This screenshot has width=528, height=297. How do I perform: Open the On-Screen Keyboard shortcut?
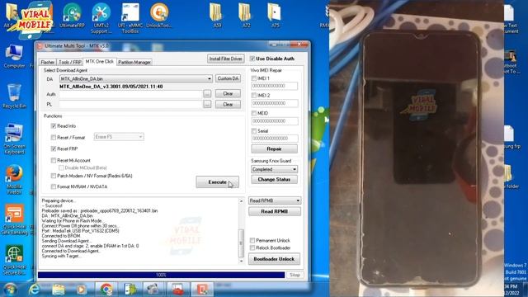pos(14,139)
